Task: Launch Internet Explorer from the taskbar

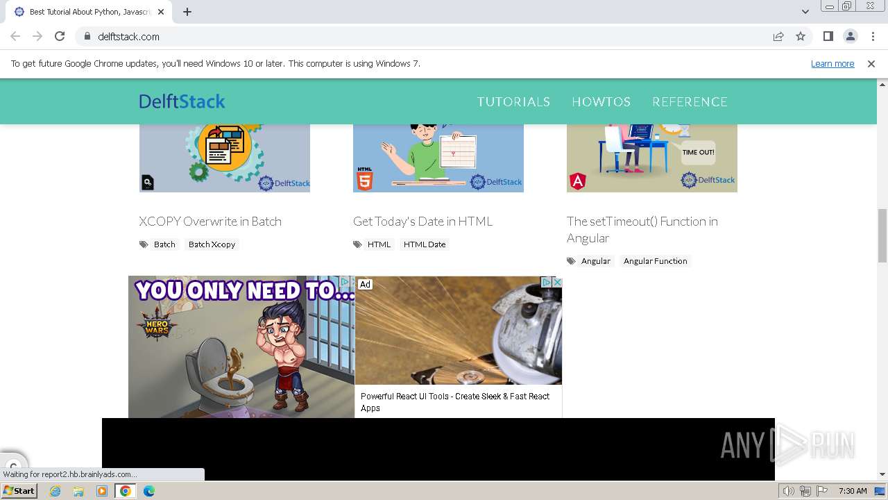Action: [55, 491]
